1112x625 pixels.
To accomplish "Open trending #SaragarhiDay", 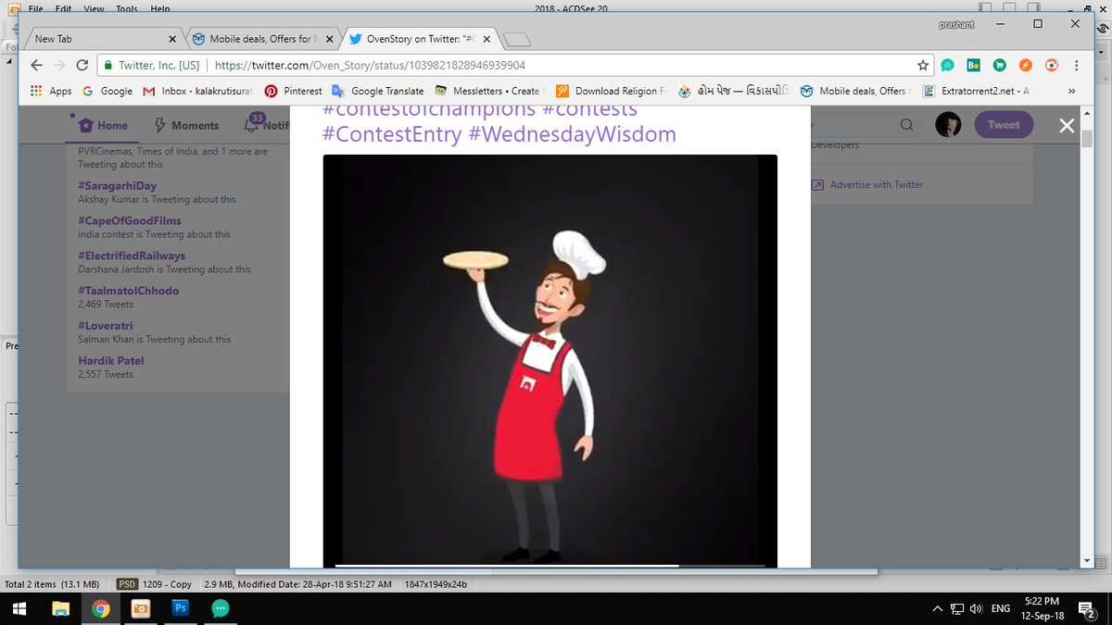I will click(x=118, y=186).
